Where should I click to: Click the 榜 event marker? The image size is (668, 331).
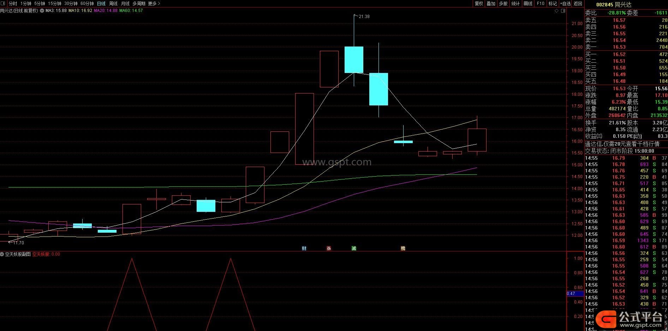coord(403,248)
